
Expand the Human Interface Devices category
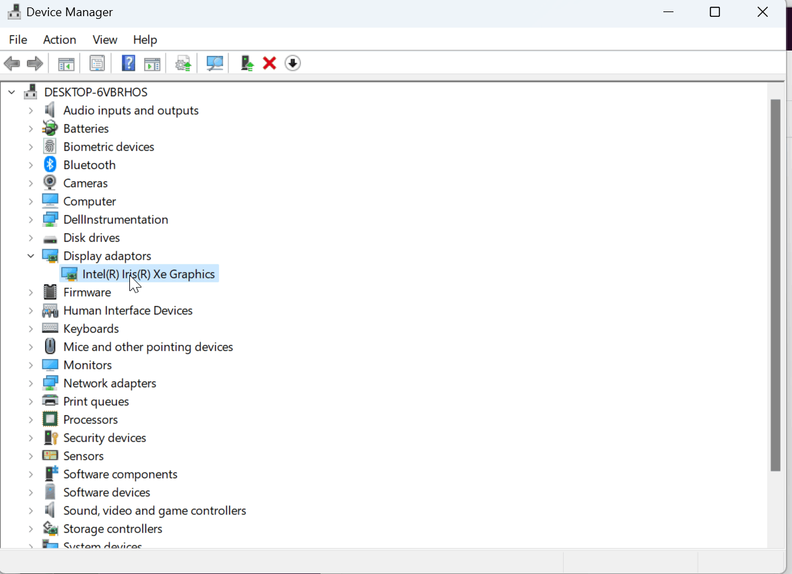pyautogui.click(x=31, y=311)
